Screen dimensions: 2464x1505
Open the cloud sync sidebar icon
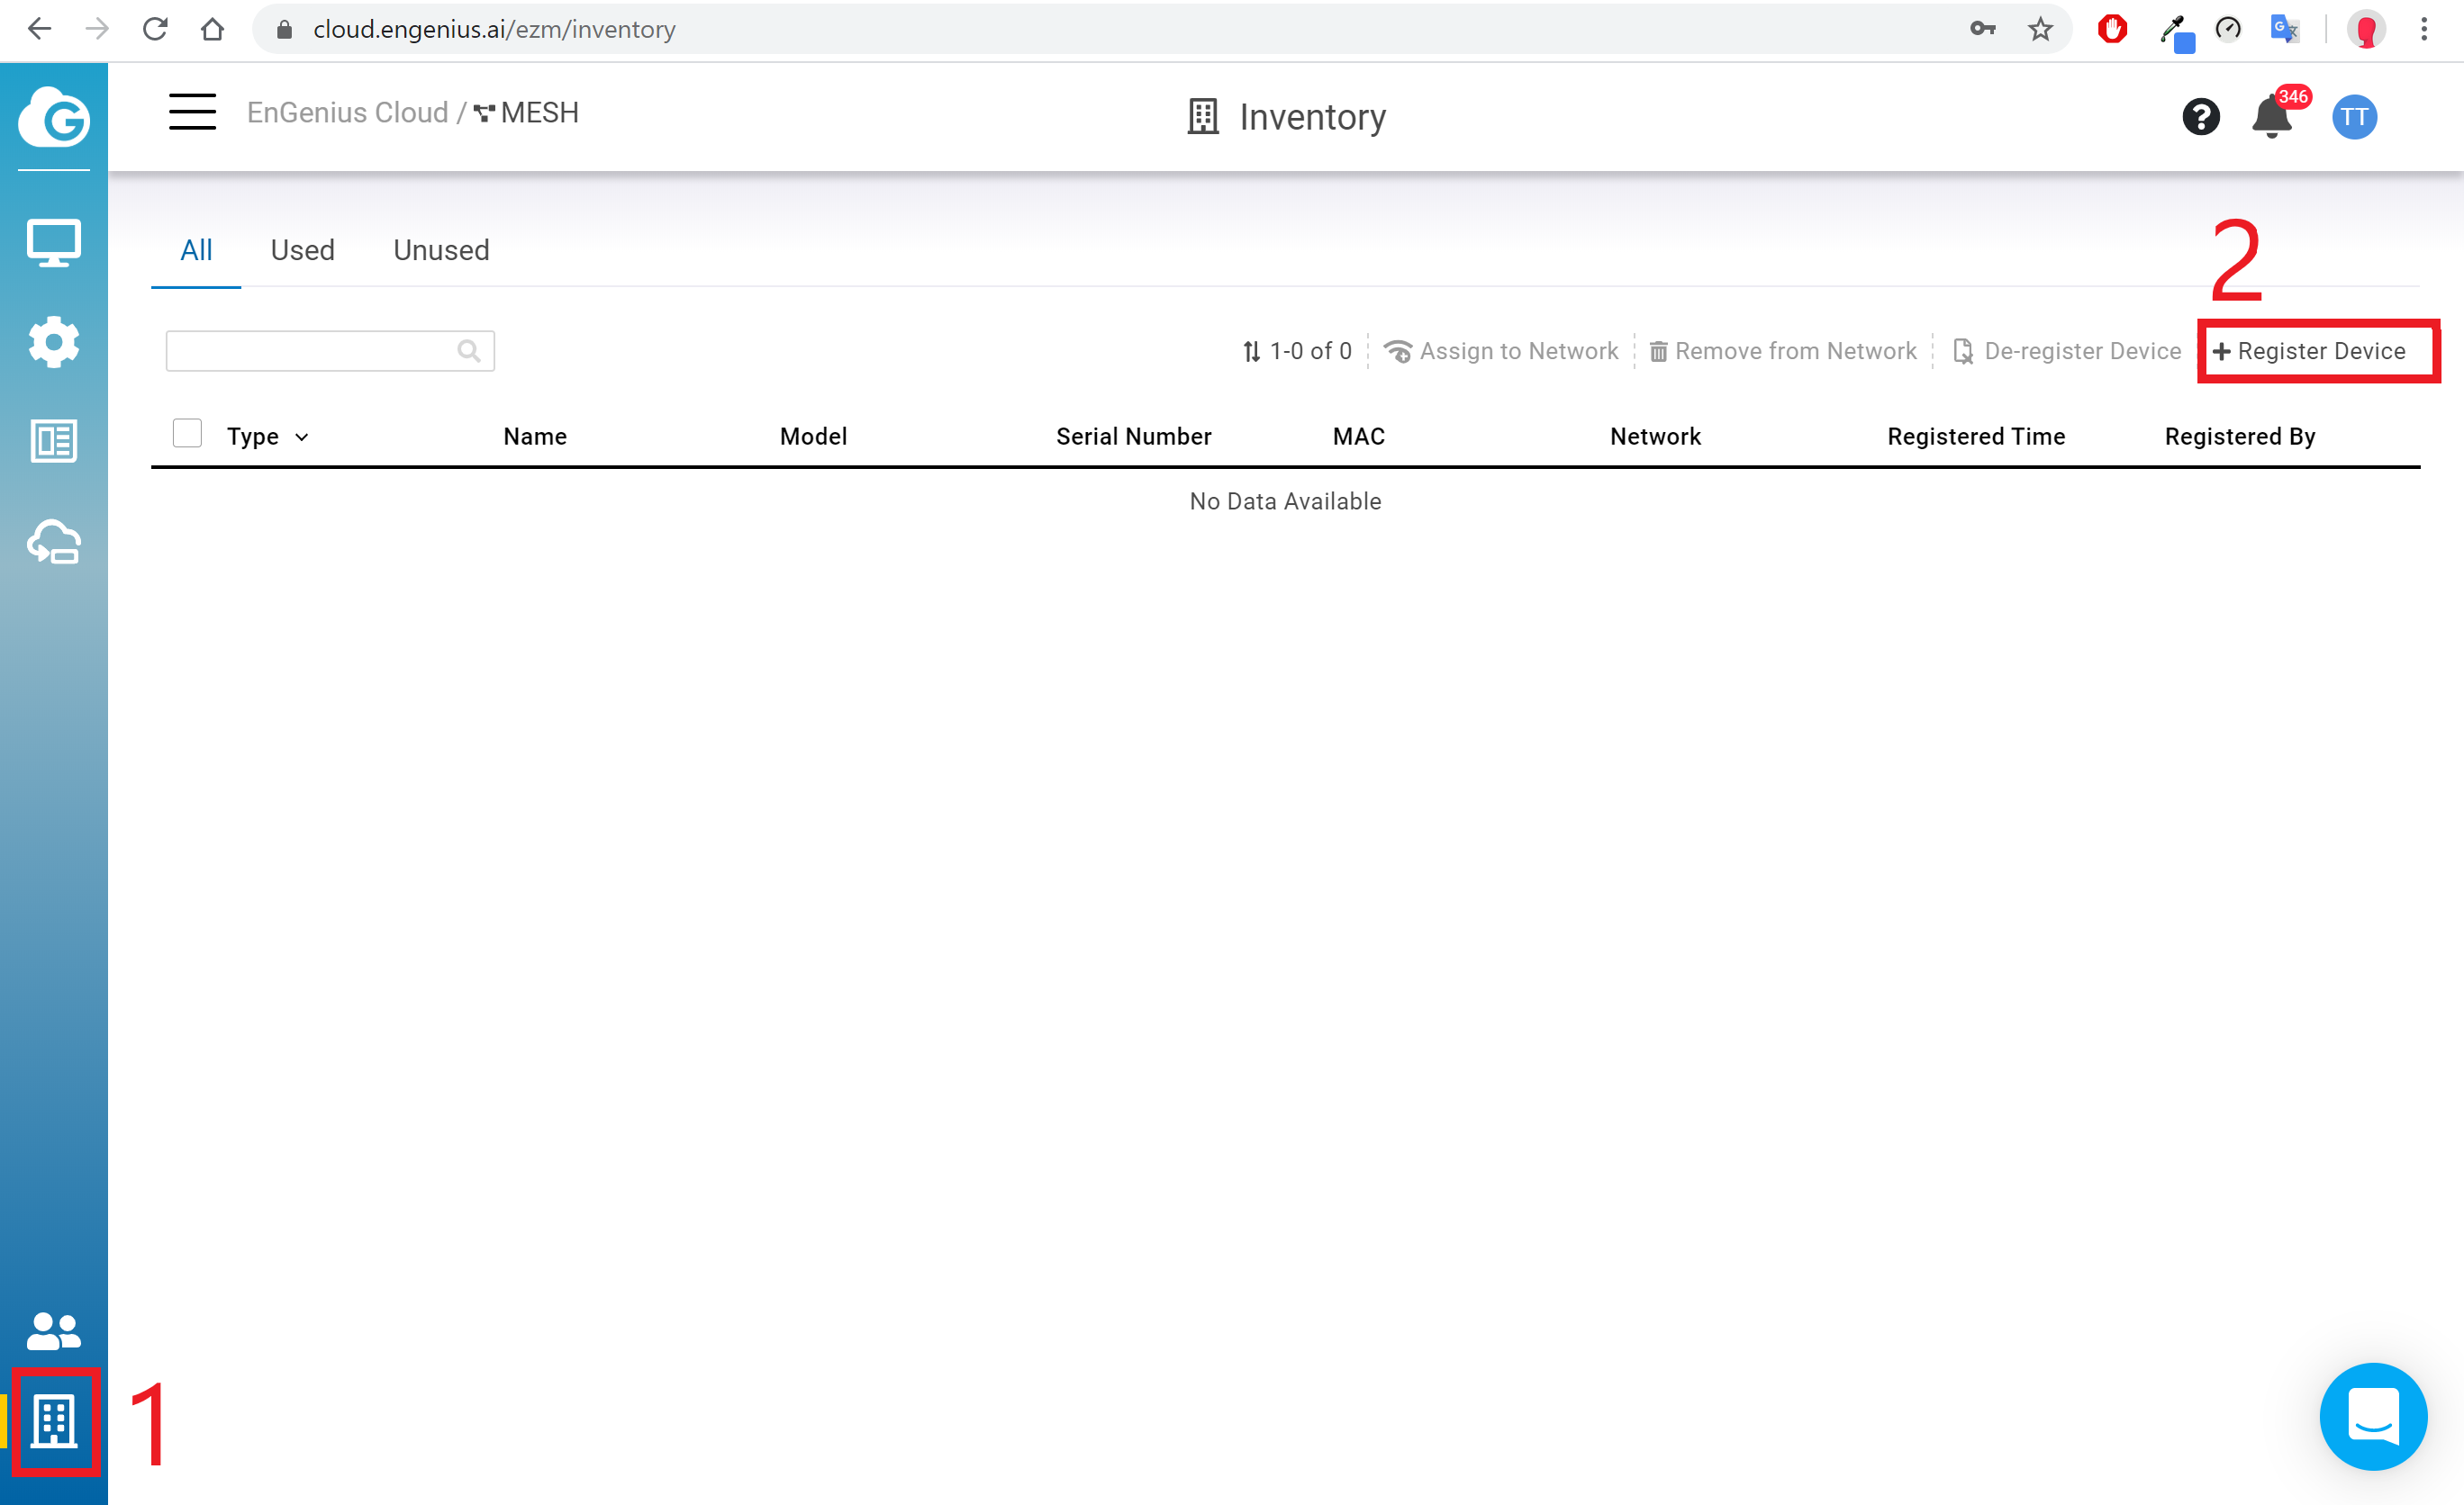pyautogui.click(x=54, y=542)
